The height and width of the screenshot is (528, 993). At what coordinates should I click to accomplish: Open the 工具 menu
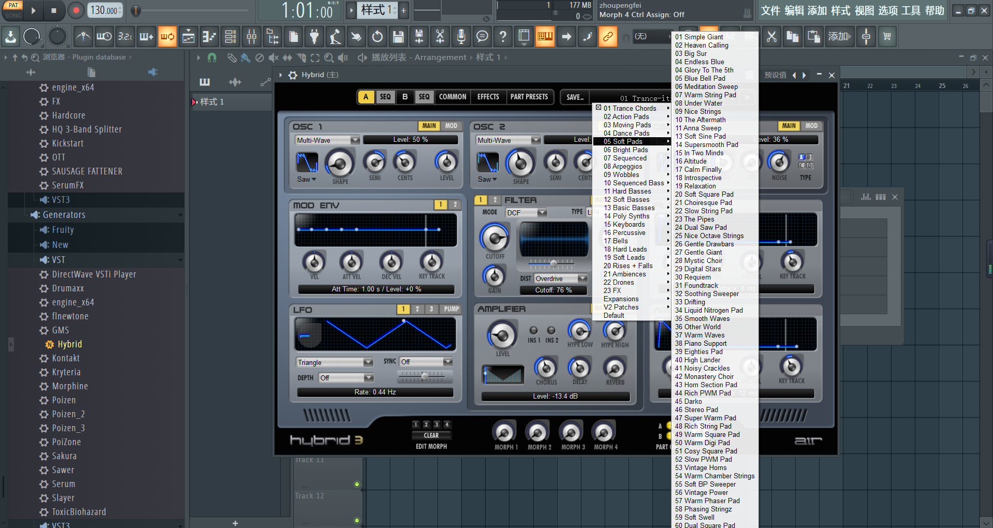click(911, 11)
